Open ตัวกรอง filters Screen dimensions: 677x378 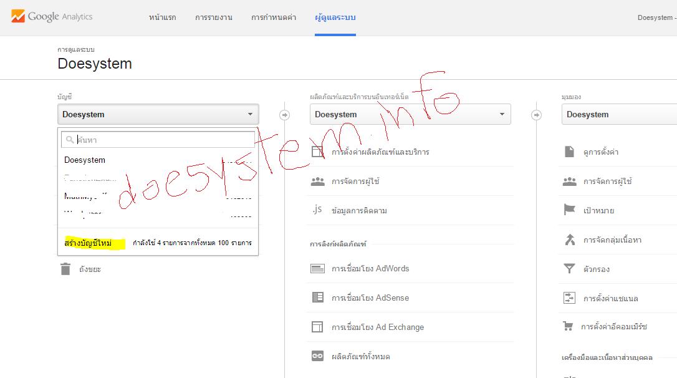coord(596,269)
